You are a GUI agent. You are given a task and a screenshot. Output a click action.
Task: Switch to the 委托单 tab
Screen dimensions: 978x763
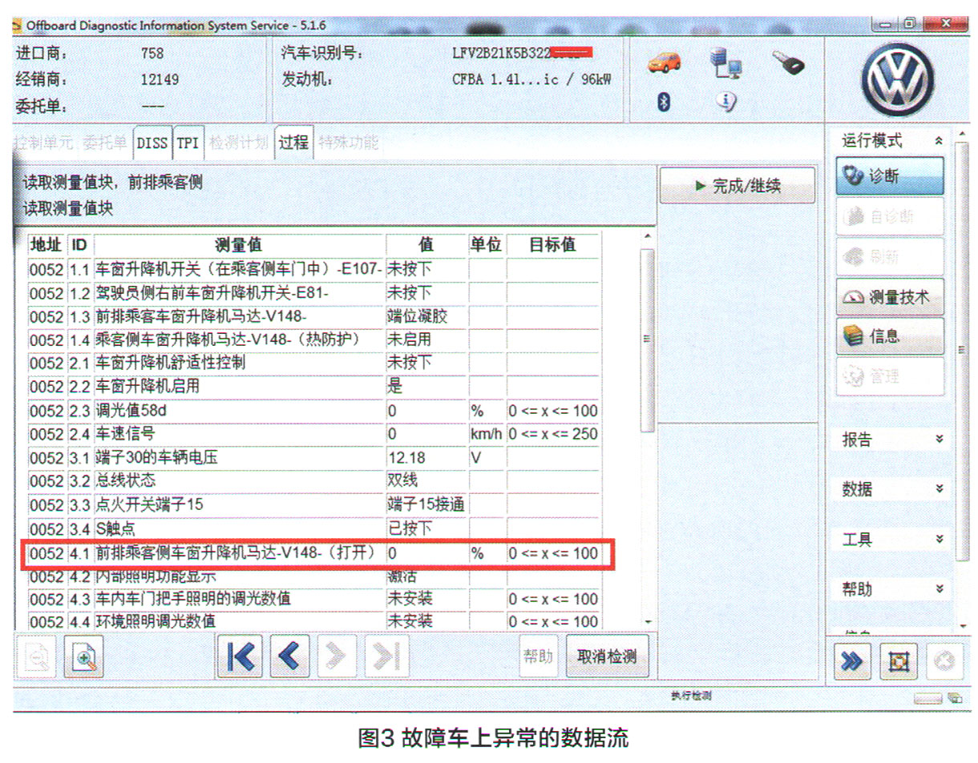(x=104, y=143)
